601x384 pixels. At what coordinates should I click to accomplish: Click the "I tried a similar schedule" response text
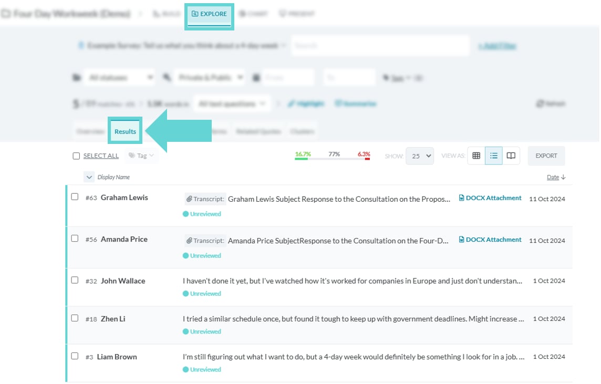click(x=354, y=319)
